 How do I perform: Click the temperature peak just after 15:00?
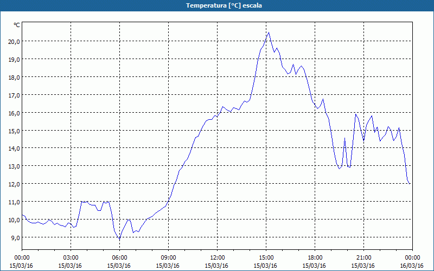point(269,33)
